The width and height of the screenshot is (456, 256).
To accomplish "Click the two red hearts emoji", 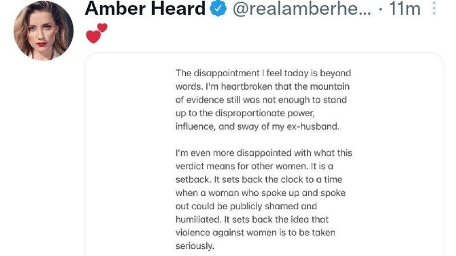I will click(96, 33).
